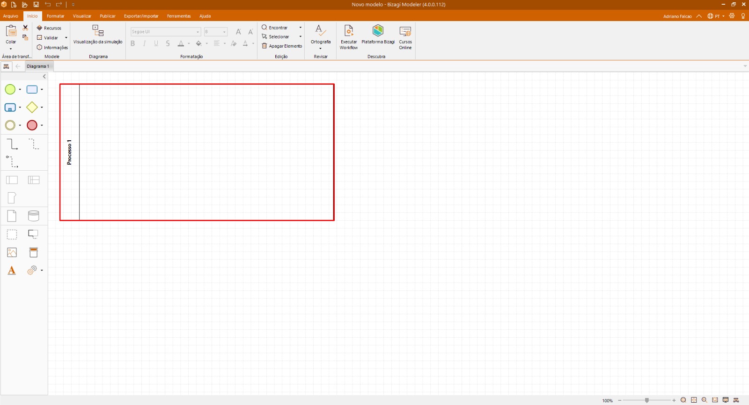Viewport: 749px width, 405px height.
Task: Switch to the Exportar/Importar ribbon tab
Action: tap(141, 16)
